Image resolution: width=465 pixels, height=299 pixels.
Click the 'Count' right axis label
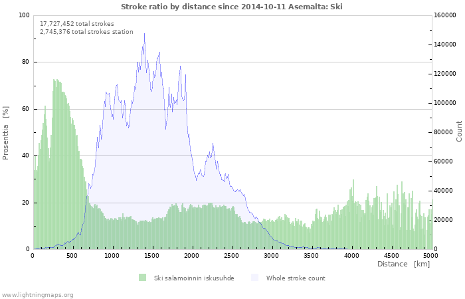pyautogui.click(x=459, y=131)
